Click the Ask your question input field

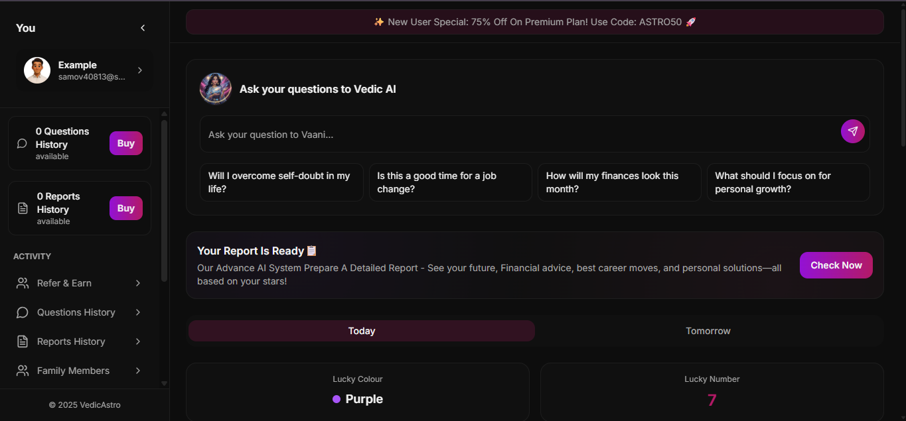(x=465, y=134)
